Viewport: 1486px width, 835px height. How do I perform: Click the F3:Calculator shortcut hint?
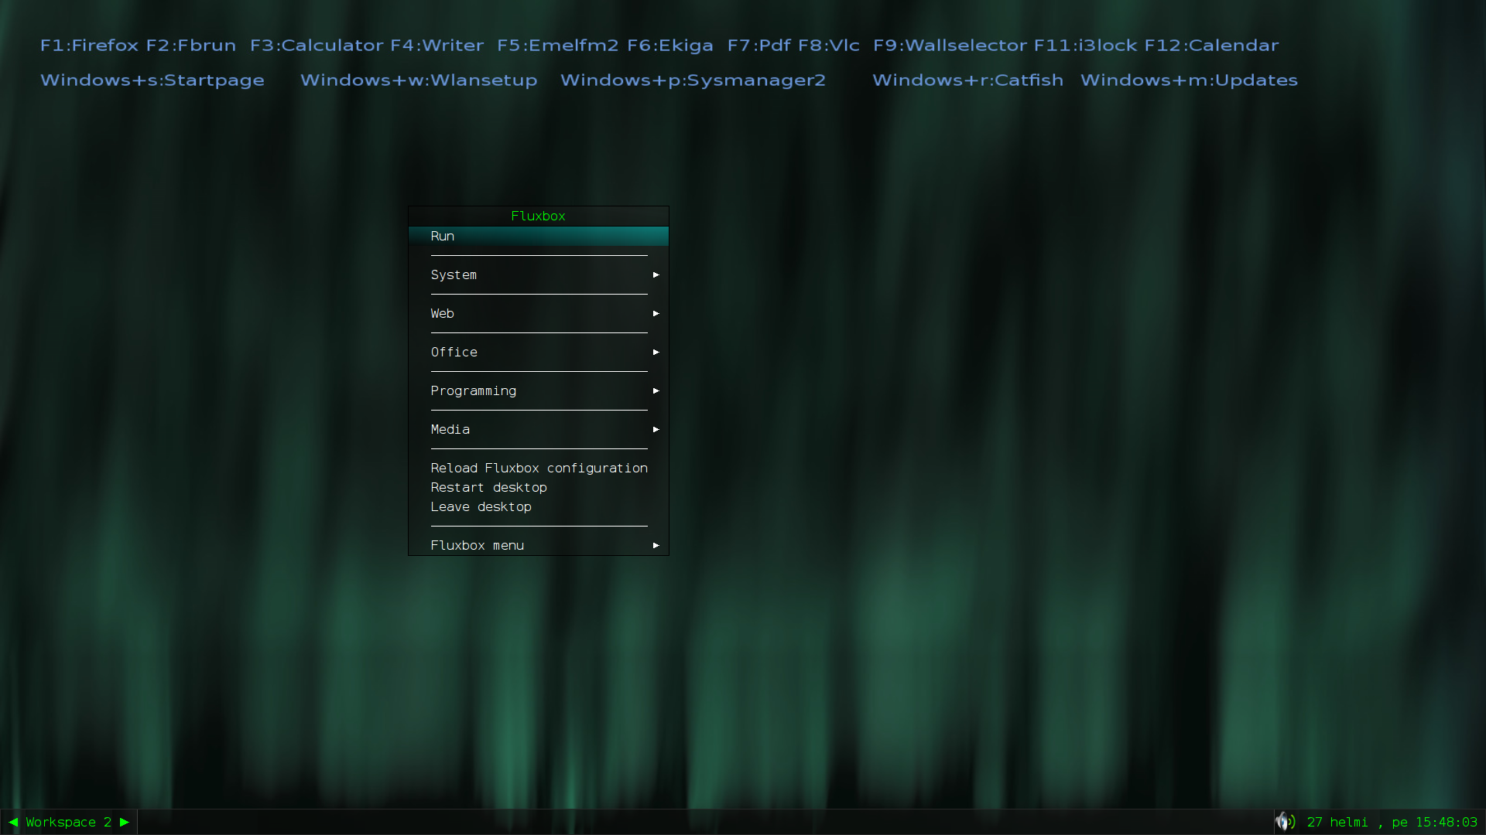317,46
